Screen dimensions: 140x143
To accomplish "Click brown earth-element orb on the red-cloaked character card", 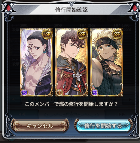I will [x=59, y=92].
